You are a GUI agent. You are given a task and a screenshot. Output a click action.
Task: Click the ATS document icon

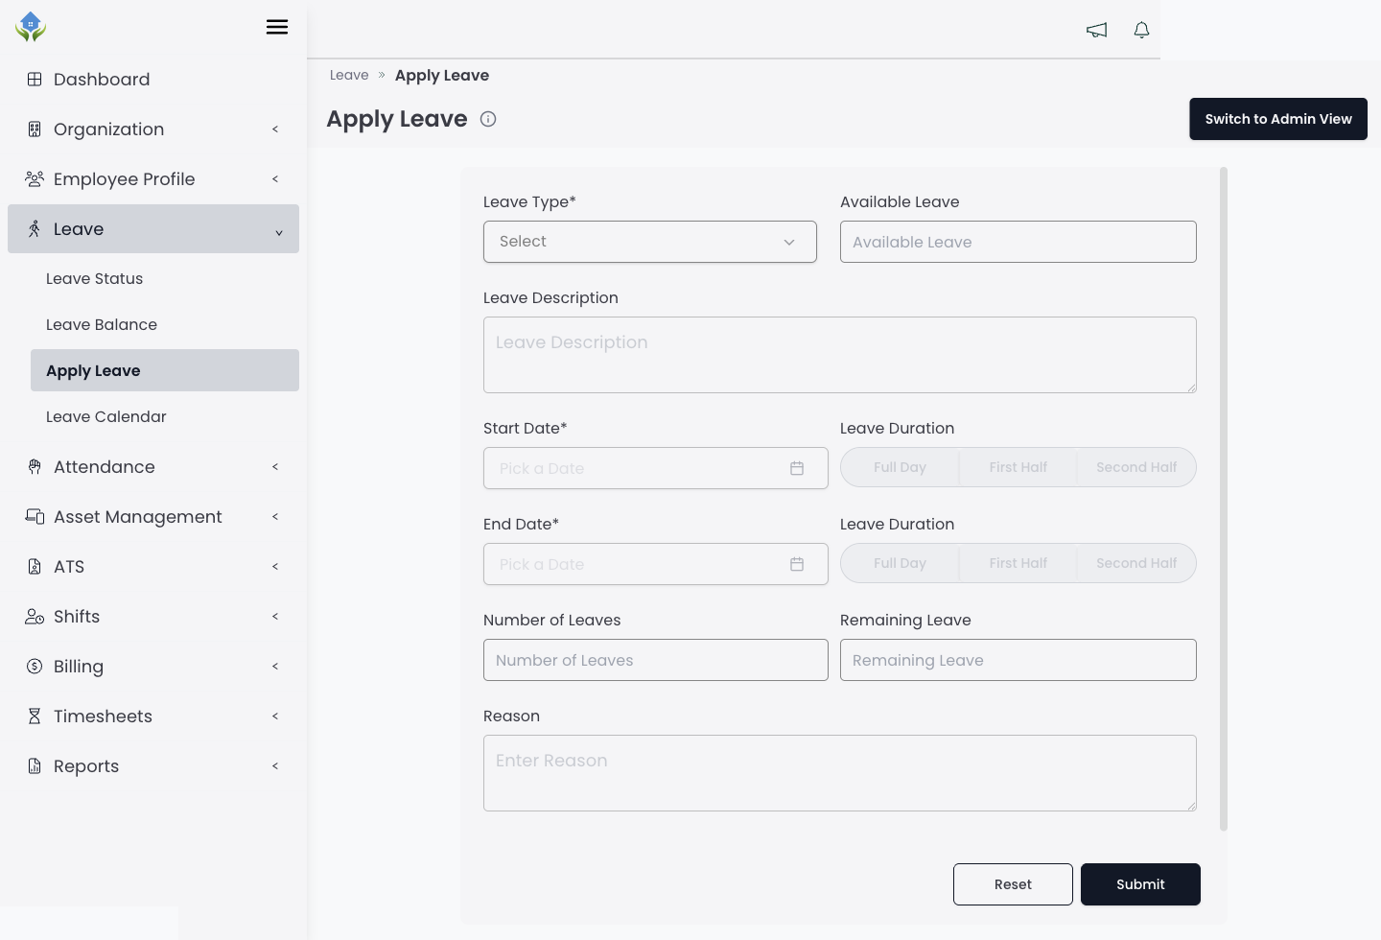pyautogui.click(x=35, y=567)
